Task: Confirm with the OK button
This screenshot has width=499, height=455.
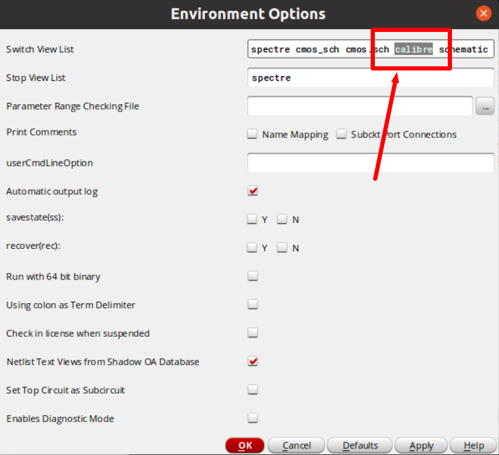Action: tap(245, 445)
